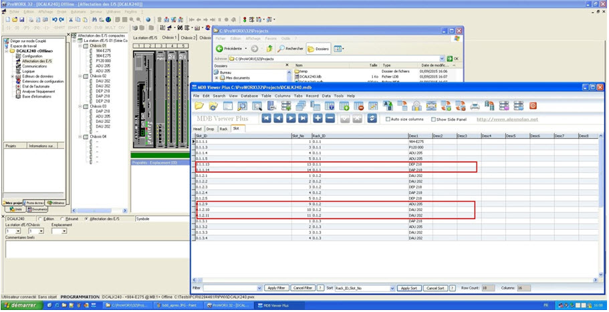Open the Explorer Adresse bar dropdown
Image resolution: width=609 pixels, height=312 pixels.
point(442,59)
